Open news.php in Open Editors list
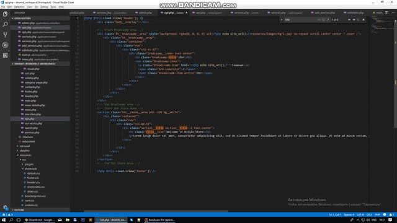397x223 pixels. pyautogui.click(x=40, y=59)
